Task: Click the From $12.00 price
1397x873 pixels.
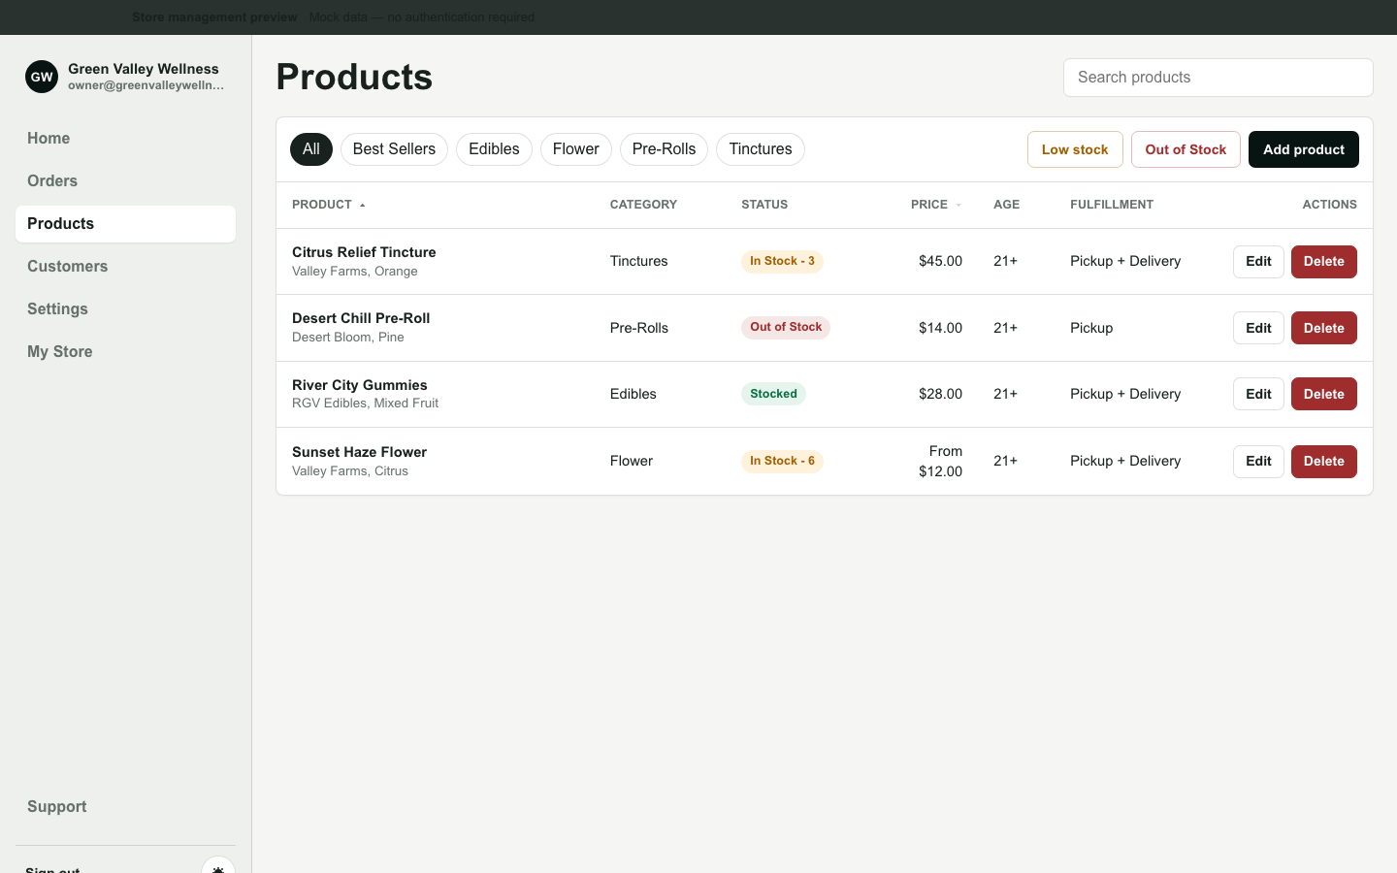Action: click(x=940, y=462)
